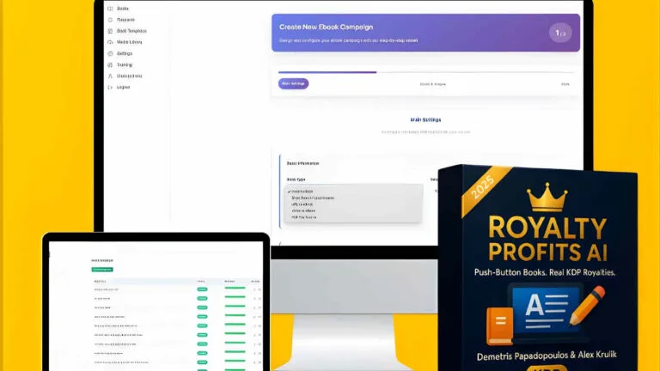Viewport: 660px width, 371px height.
Task: Click the Book Type field label
Action: 296,179
